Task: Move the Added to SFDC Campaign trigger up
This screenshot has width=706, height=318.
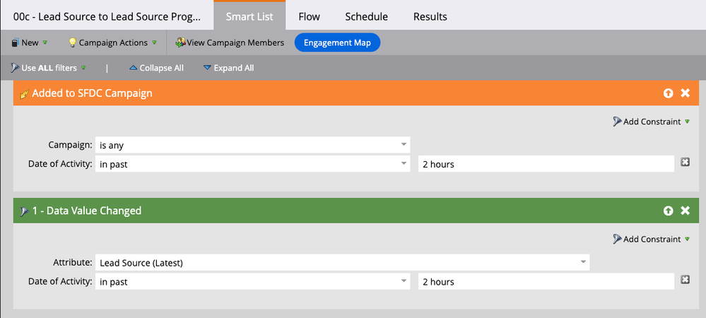Action: 668,93
